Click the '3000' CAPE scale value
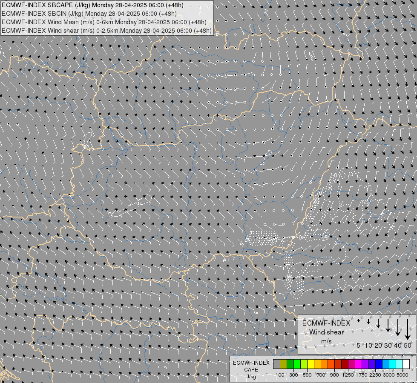This screenshot has height=383, width=417. [389, 375]
